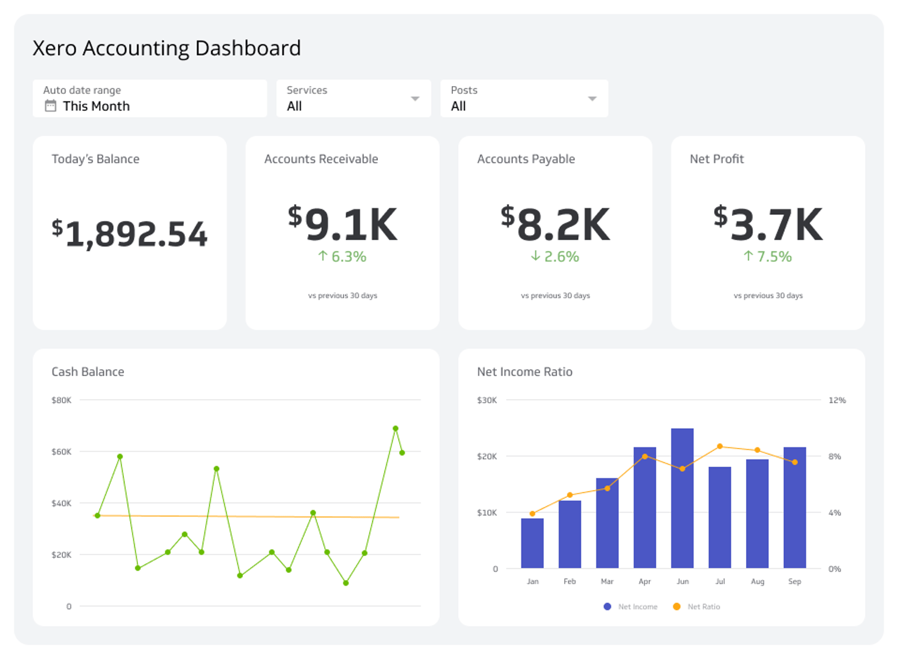Toggle the Net Ratio legend label
Viewport: 898px width, 659px height.
pos(704,607)
